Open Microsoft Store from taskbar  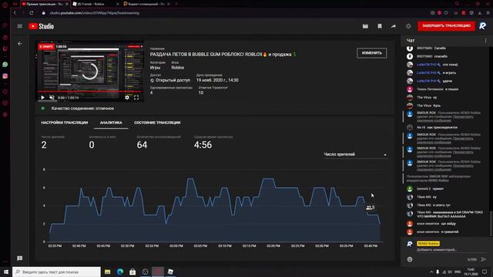(132, 272)
